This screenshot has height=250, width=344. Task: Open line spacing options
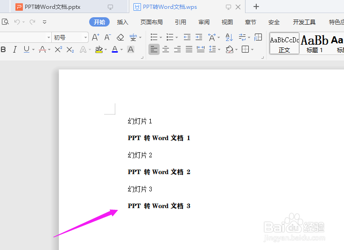coord(212,49)
